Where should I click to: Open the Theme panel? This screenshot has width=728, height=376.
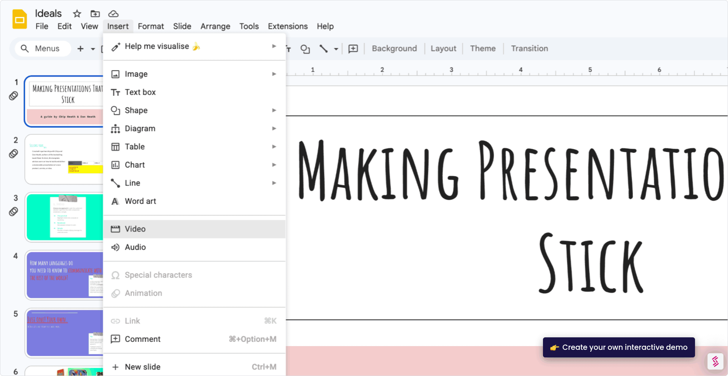483,49
